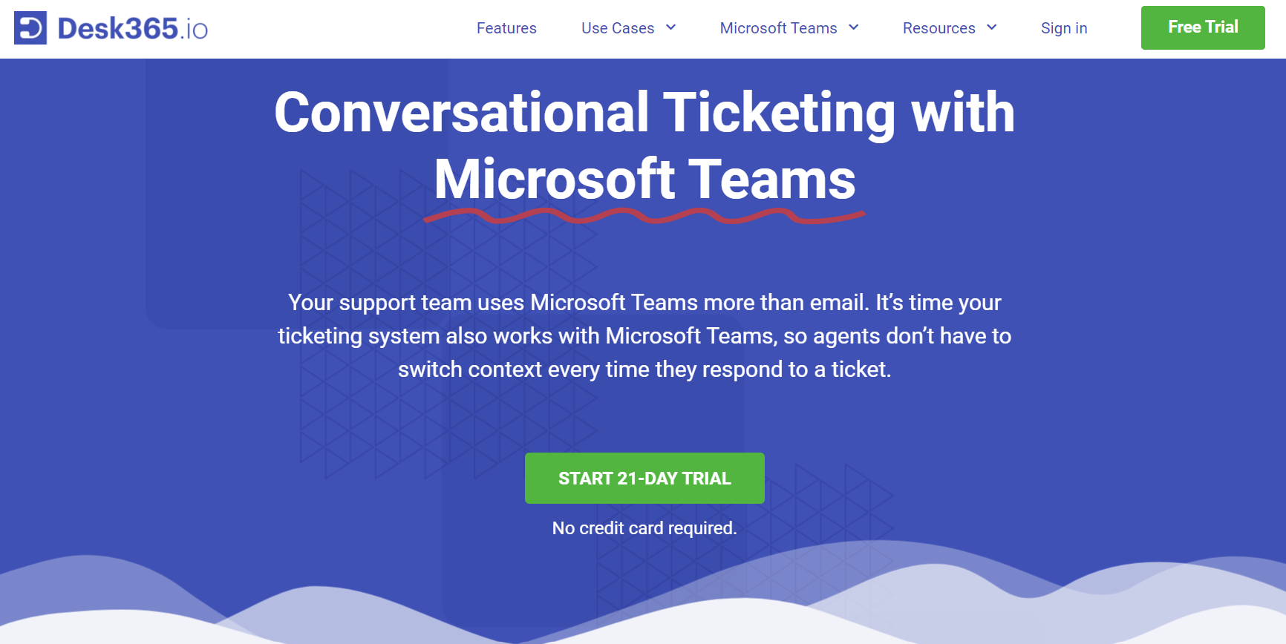The width and height of the screenshot is (1286, 644).
Task: Open homepage via Desk365.io logo text
Action: [132, 28]
